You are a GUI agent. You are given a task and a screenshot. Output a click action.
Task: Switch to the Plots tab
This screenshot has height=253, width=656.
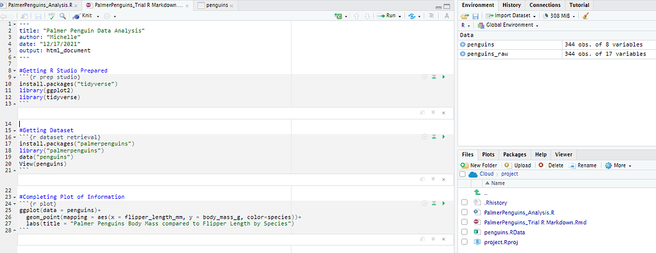(x=488, y=155)
